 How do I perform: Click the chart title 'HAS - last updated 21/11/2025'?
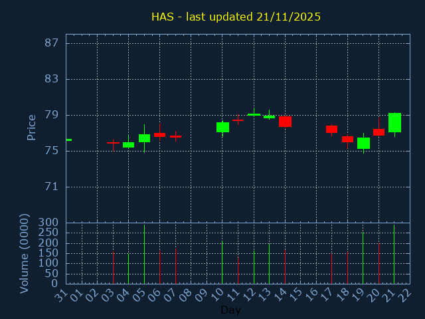[236, 17]
